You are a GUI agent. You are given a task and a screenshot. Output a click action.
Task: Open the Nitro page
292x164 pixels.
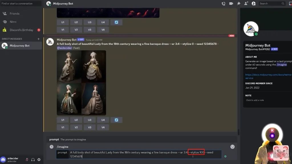(x=21, y=22)
